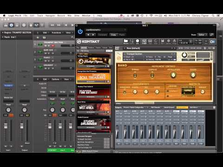Image resolution: width=223 pixels, height=167 pixels.
Task: Click previous preset arrow button
Action: 88,35
